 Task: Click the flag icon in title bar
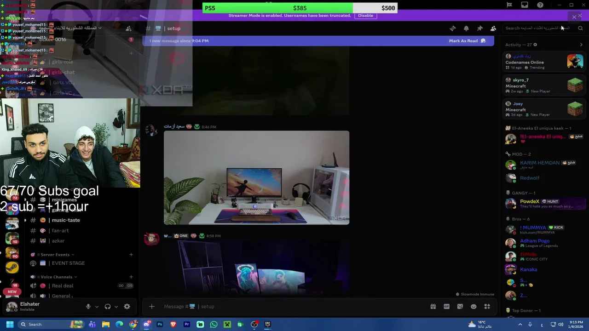pyautogui.click(x=509, y=5)
